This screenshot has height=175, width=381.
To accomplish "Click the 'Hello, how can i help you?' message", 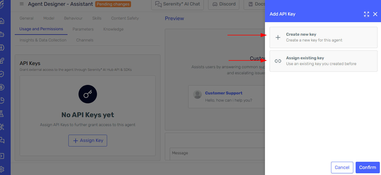I will click(229, 100).
